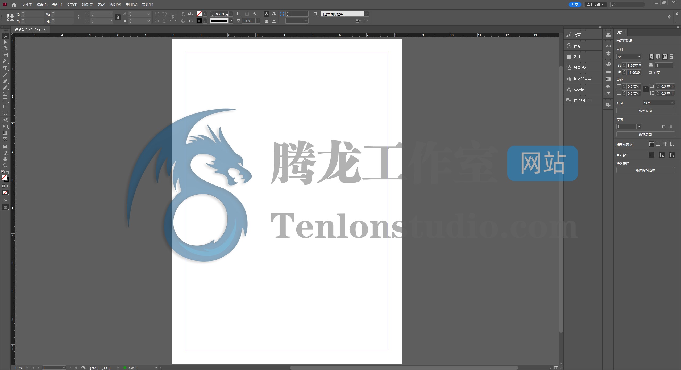Image resolution: width=681 pixels, height=370 pixels.
Task: Add a new page icon
Action: coord(664,127)
